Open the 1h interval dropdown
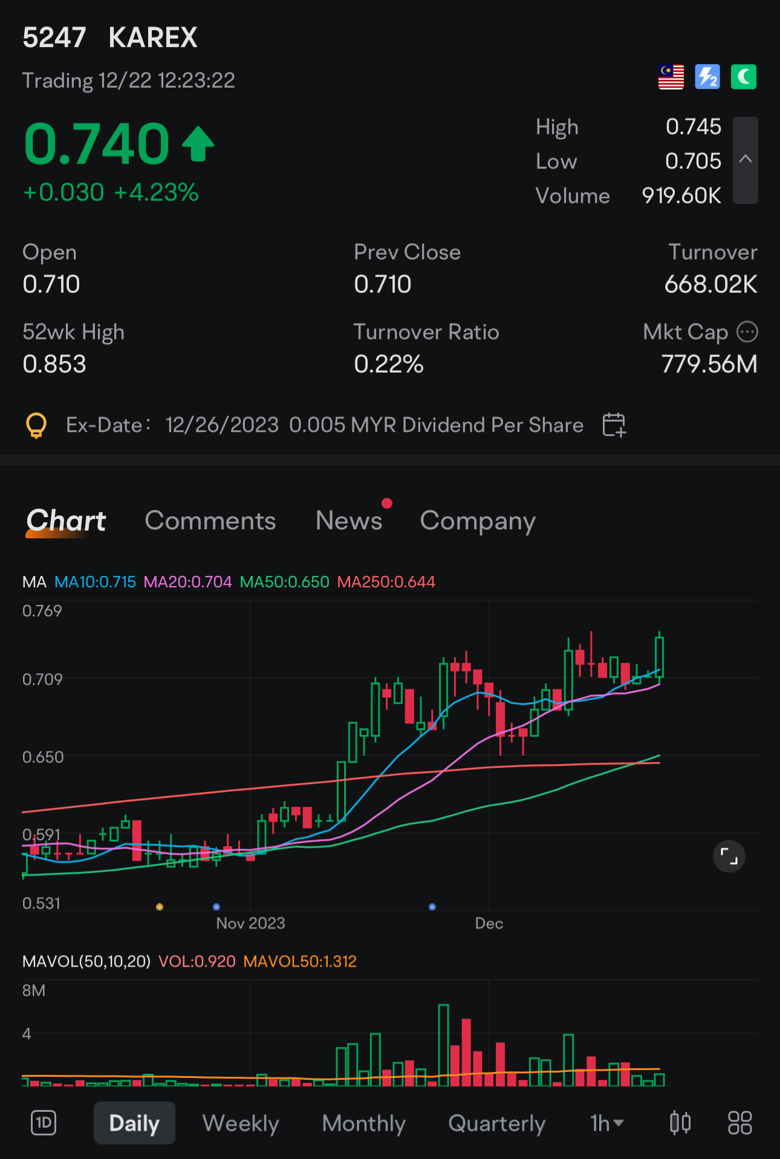Viewport: 780px width, 1159px height. pyautogui.click(x=606, y=1123)
